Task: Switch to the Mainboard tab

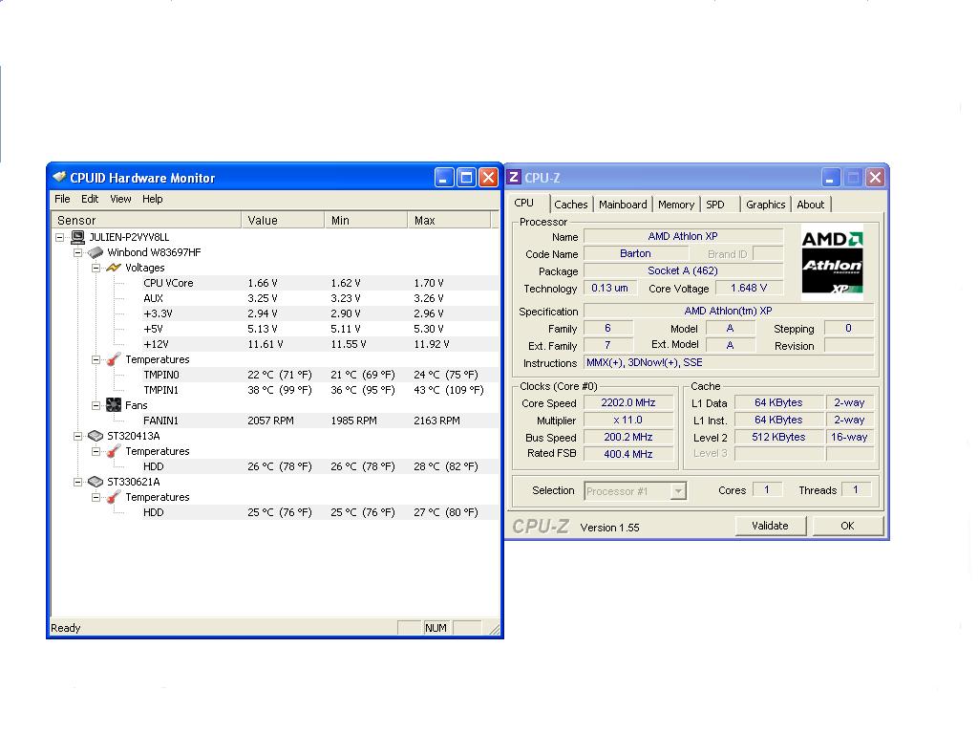Action: [x=623, y=205]
